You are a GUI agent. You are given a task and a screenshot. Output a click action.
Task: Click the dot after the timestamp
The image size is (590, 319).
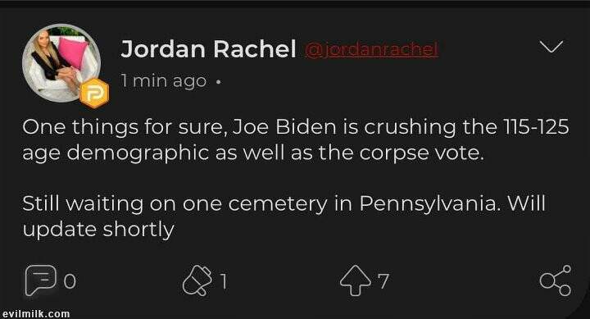[x=218, y=82]
